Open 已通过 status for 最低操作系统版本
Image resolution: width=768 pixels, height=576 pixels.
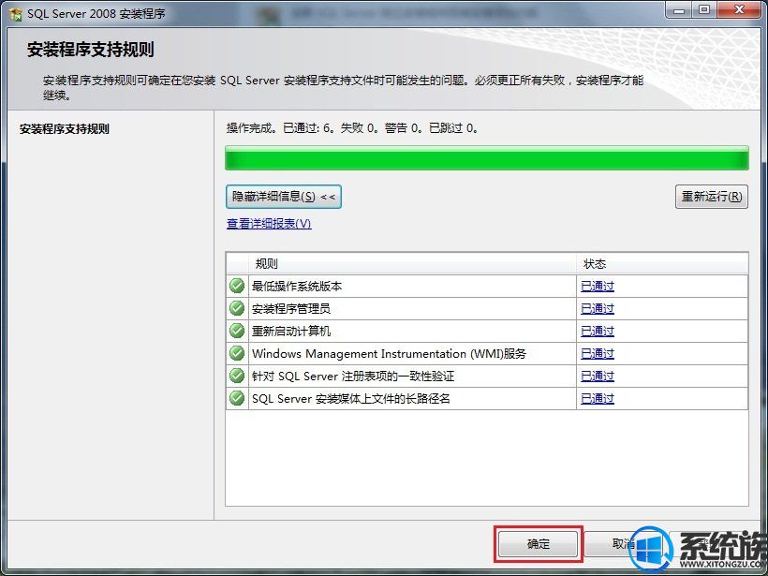597,286
